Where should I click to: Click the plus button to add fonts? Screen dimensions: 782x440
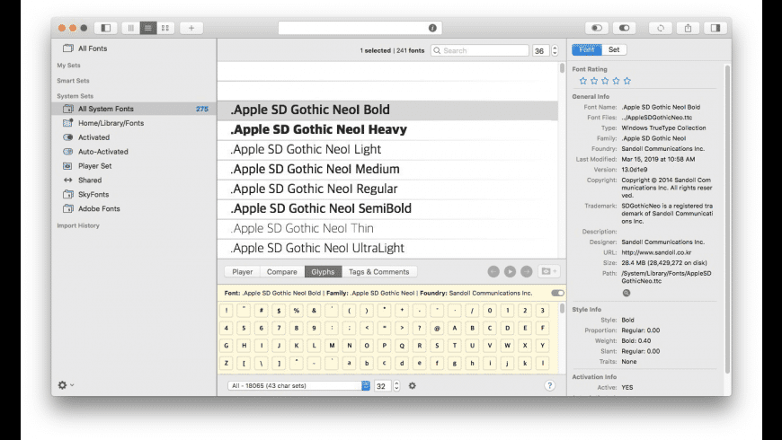(x=191, y=28)
